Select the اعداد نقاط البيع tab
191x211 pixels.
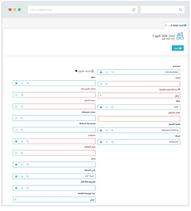pos(177,25)
